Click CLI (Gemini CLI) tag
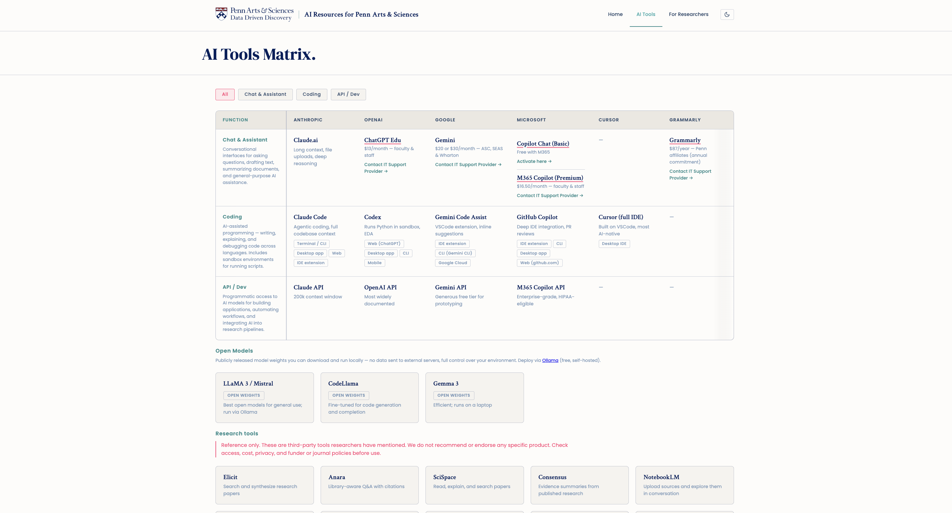 (455, 253)
